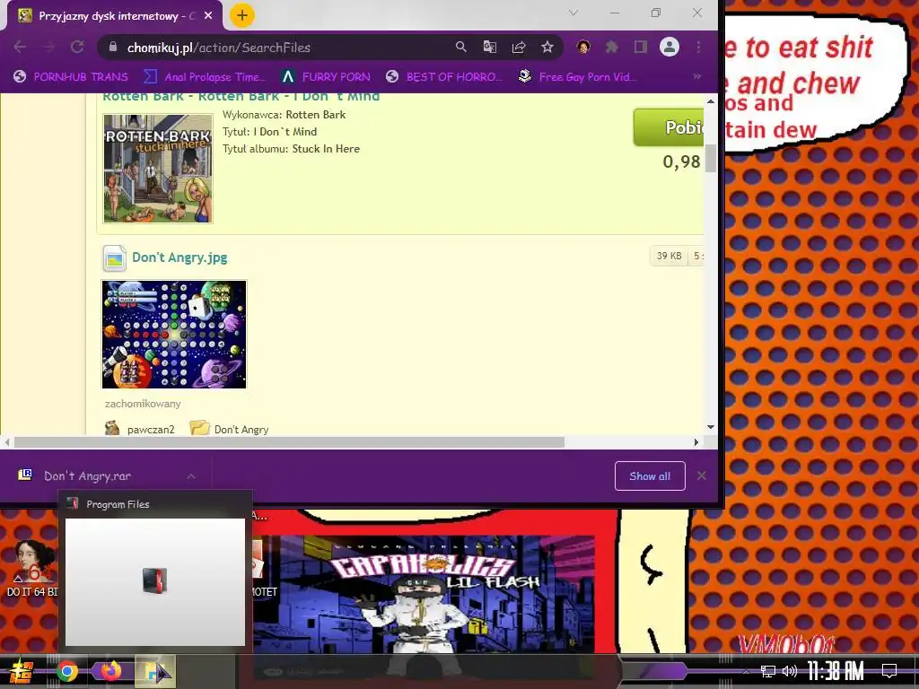
Task: Open the network tray icon
Action: click(768, 671)
